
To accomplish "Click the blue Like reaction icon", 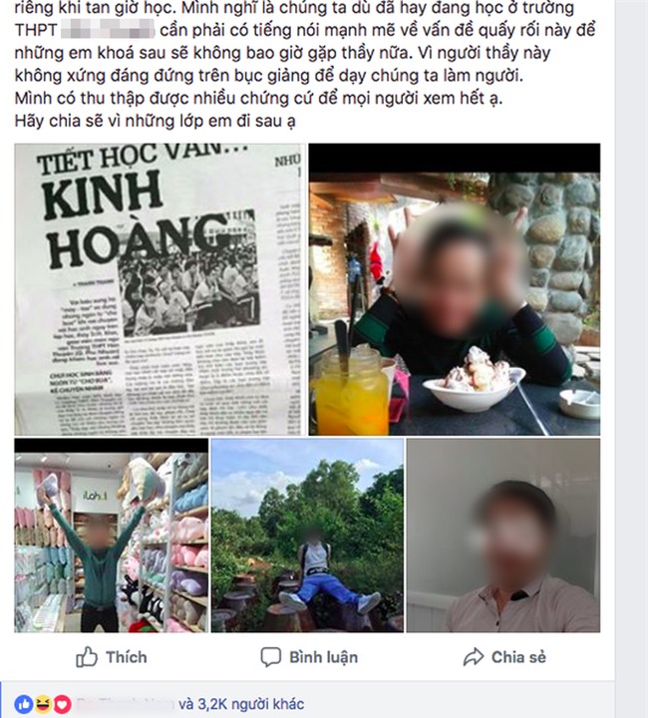I will 23,704.
